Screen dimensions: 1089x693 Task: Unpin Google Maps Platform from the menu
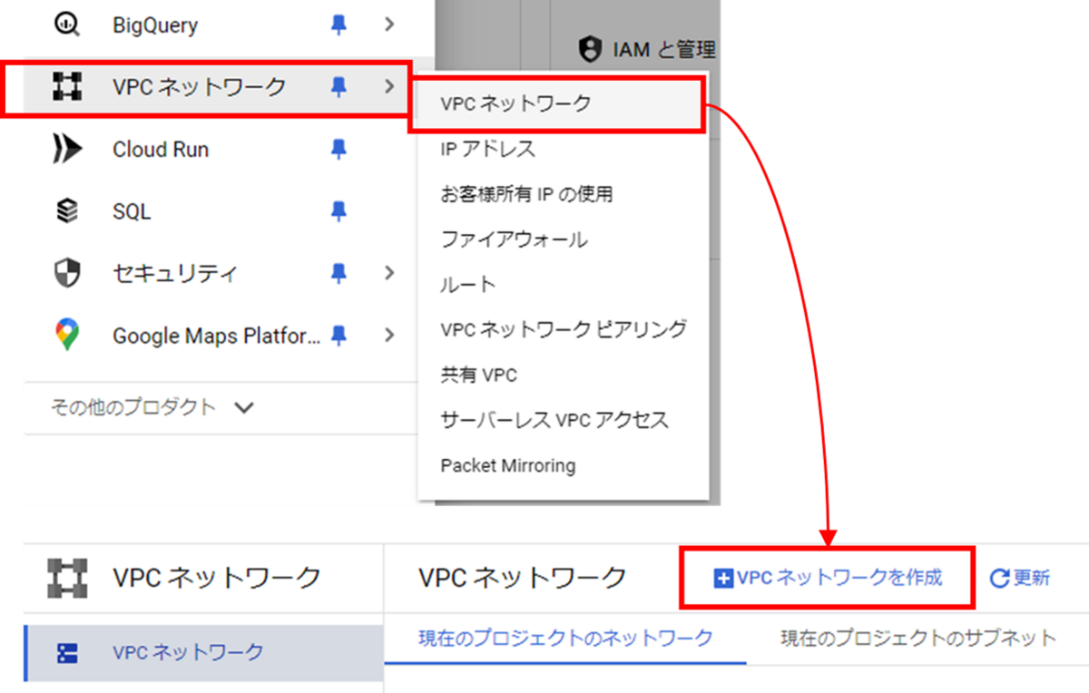coord(338,336)
